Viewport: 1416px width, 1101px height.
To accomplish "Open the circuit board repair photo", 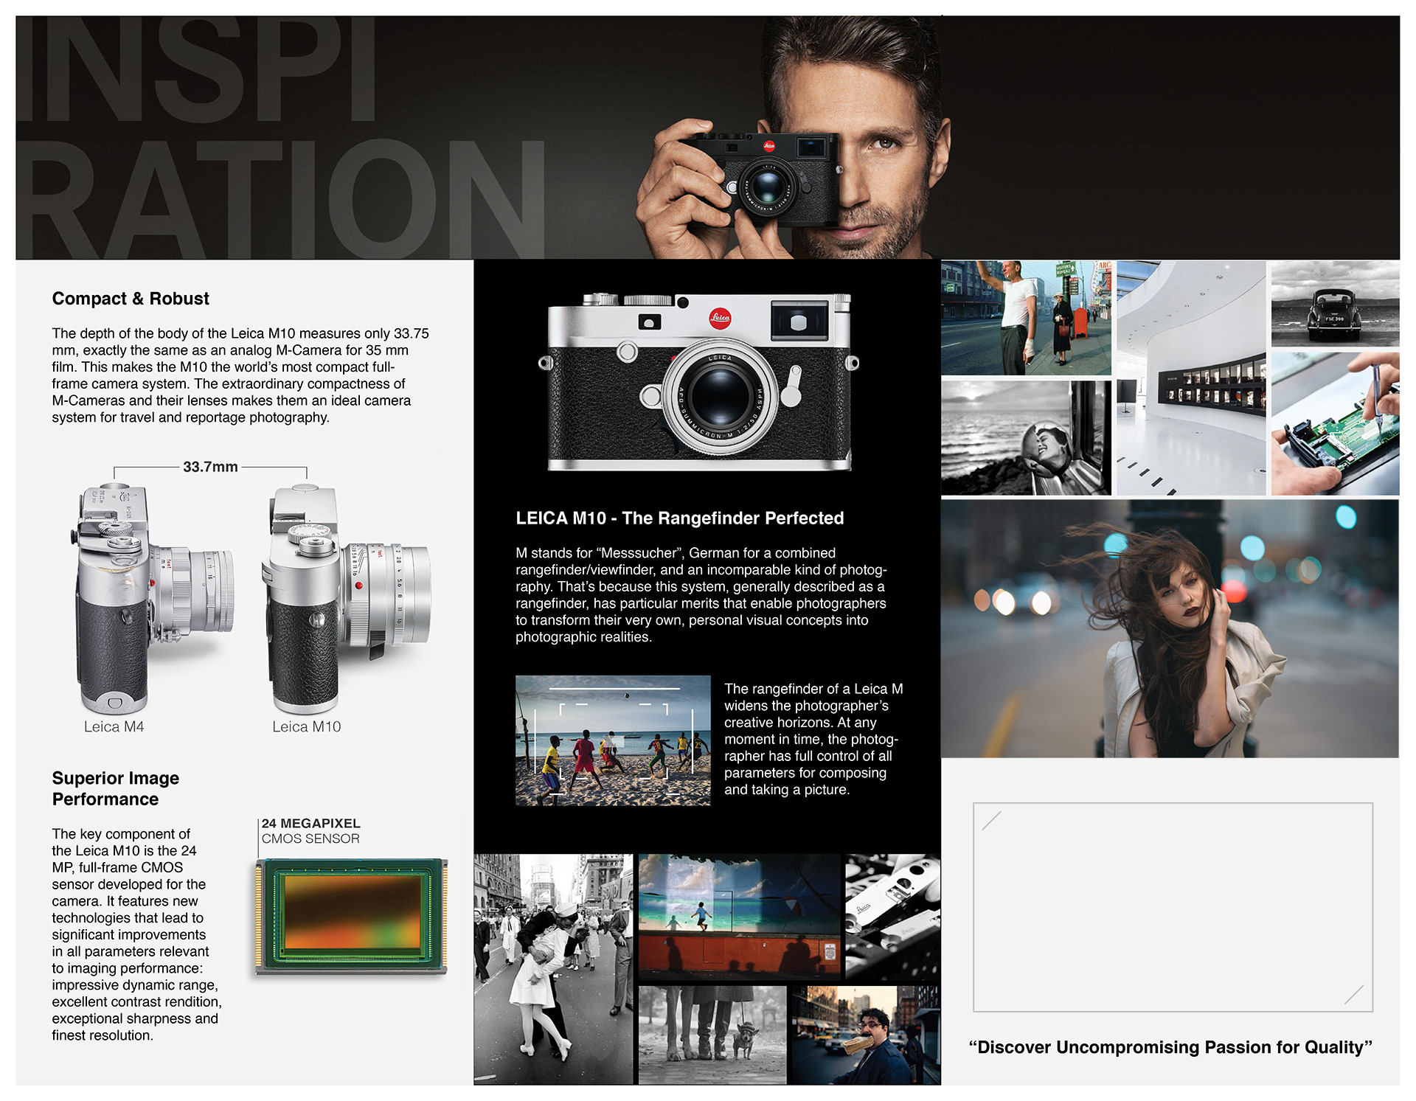I will tap(1335, 424).
